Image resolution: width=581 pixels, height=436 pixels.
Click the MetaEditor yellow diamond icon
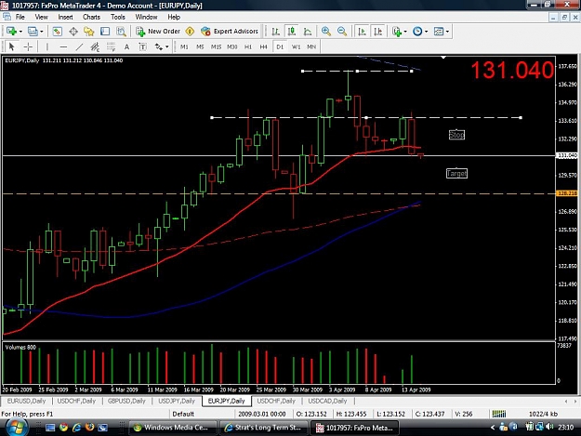[190, 32]
